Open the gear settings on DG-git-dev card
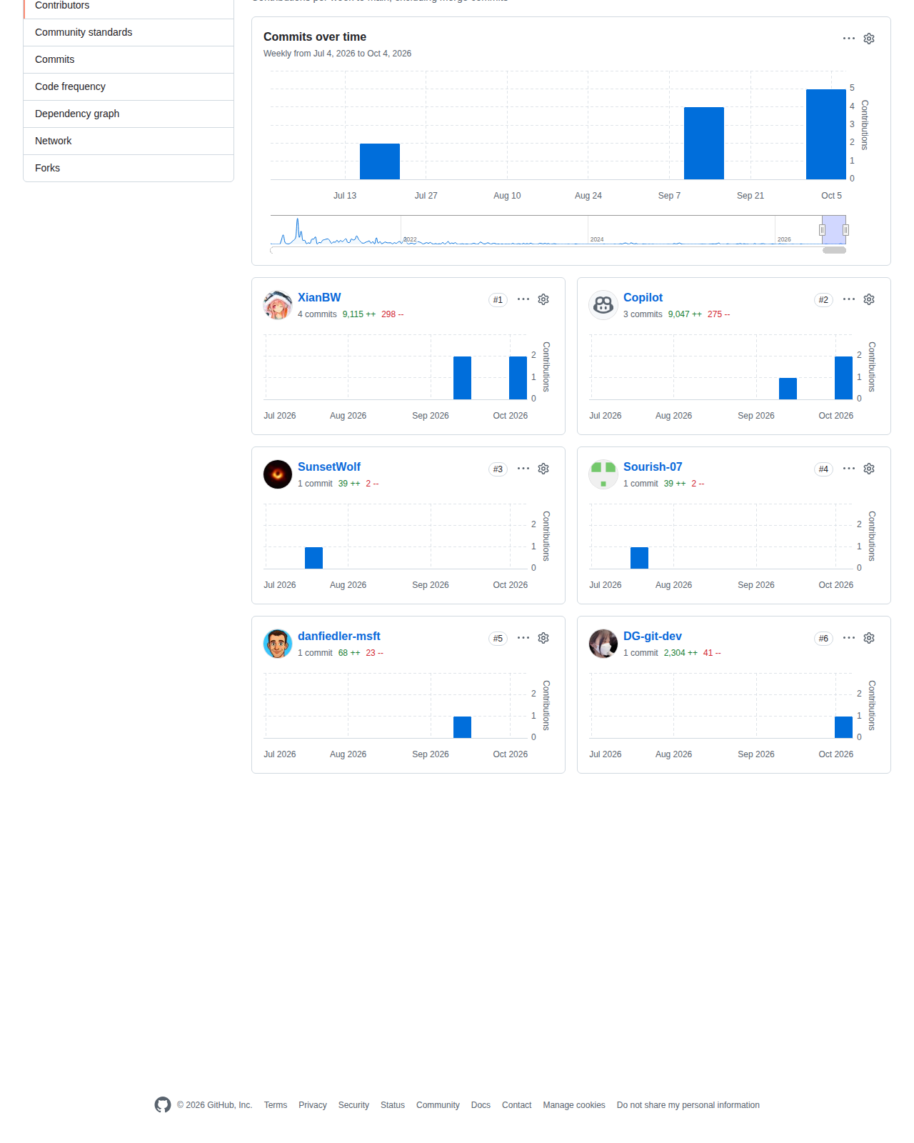This screenshot has height=1143, width=914. 869,638
